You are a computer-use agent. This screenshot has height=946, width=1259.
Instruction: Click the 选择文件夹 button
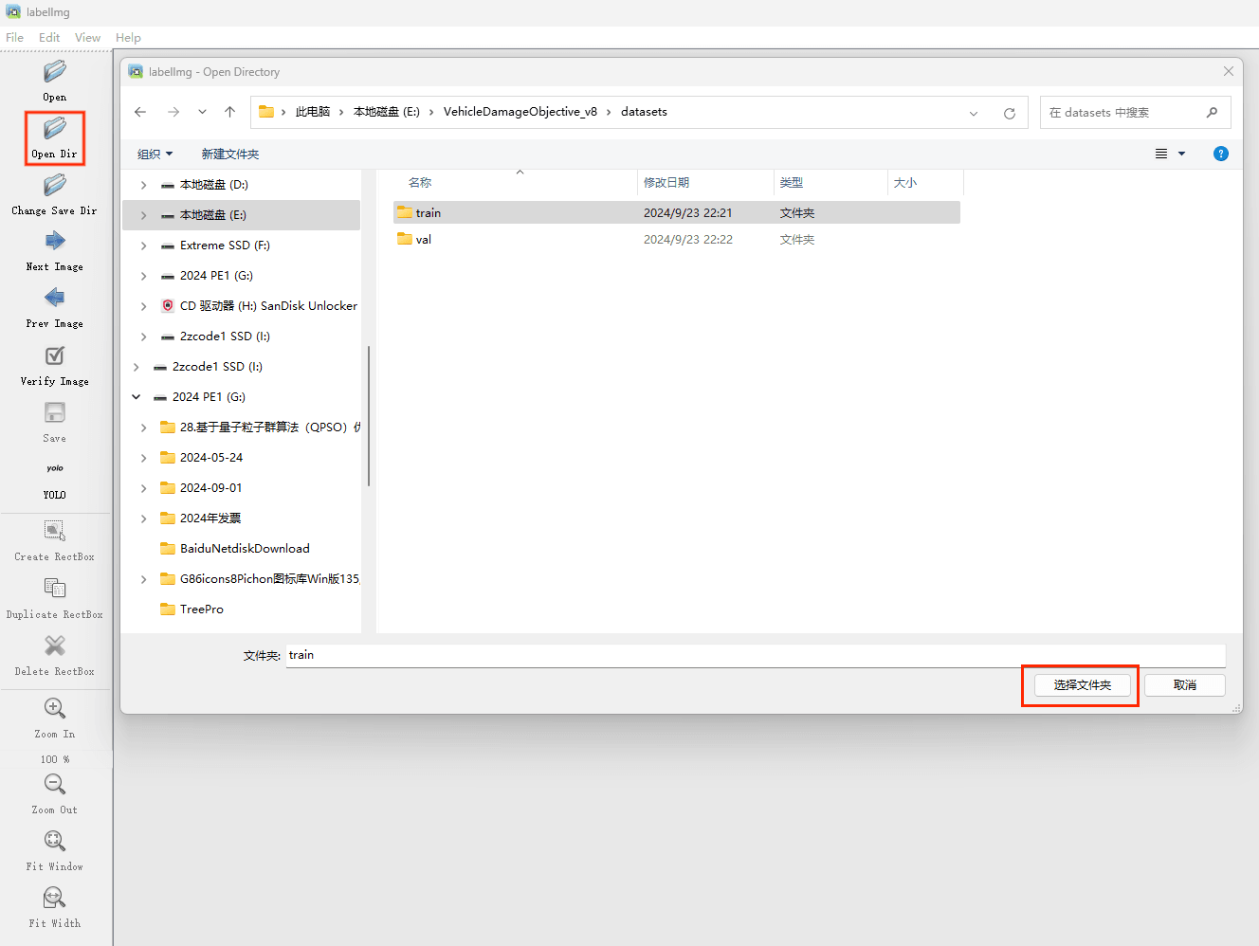[x=1082, y=685]
